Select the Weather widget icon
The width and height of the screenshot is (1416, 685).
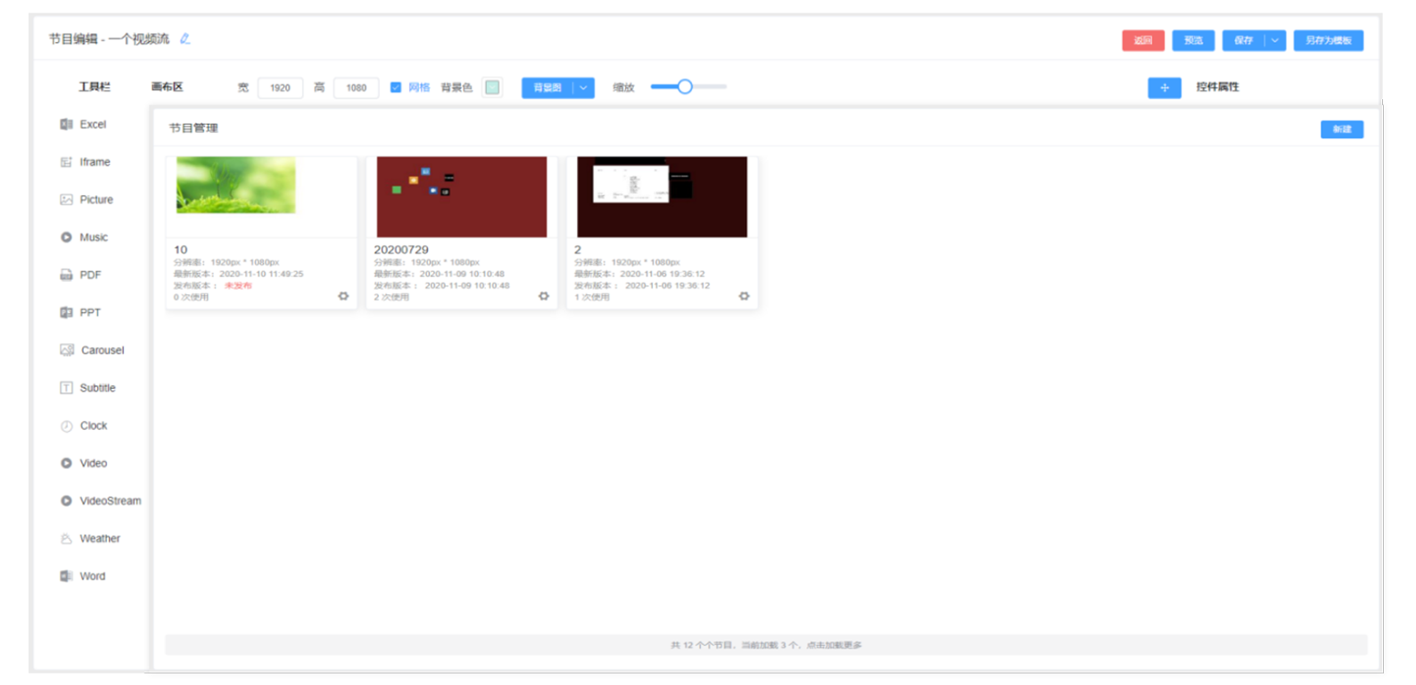66,539
